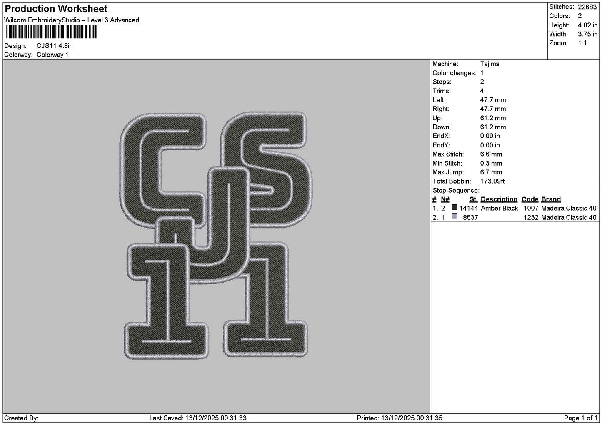Click thread code 1232
Image resolution: width=602 pixels, height=425 pixels.
pyautogui.click(x=531, y=217)
